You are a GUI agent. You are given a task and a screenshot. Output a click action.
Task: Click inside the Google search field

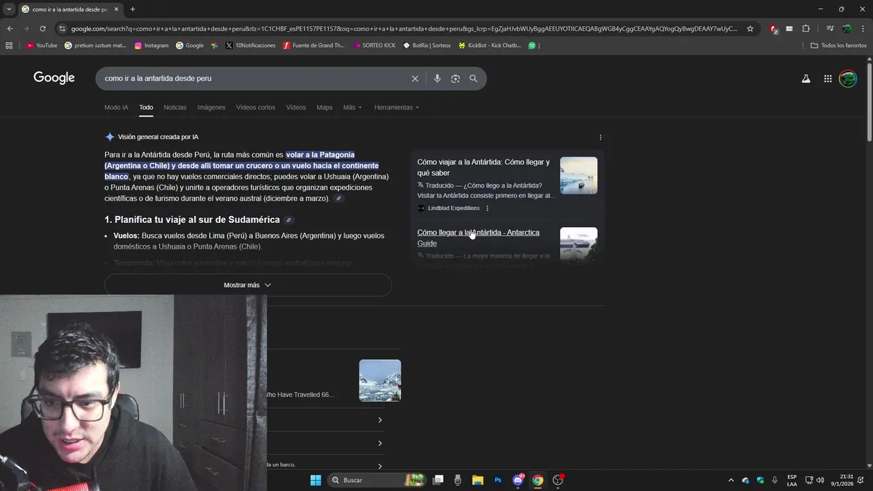[x=252, y=78]
